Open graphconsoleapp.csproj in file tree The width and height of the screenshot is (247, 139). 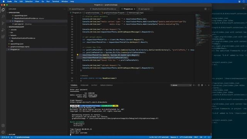(20, 47)
